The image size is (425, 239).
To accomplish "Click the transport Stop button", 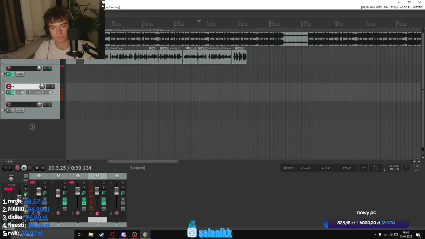I will click(37, 168).
